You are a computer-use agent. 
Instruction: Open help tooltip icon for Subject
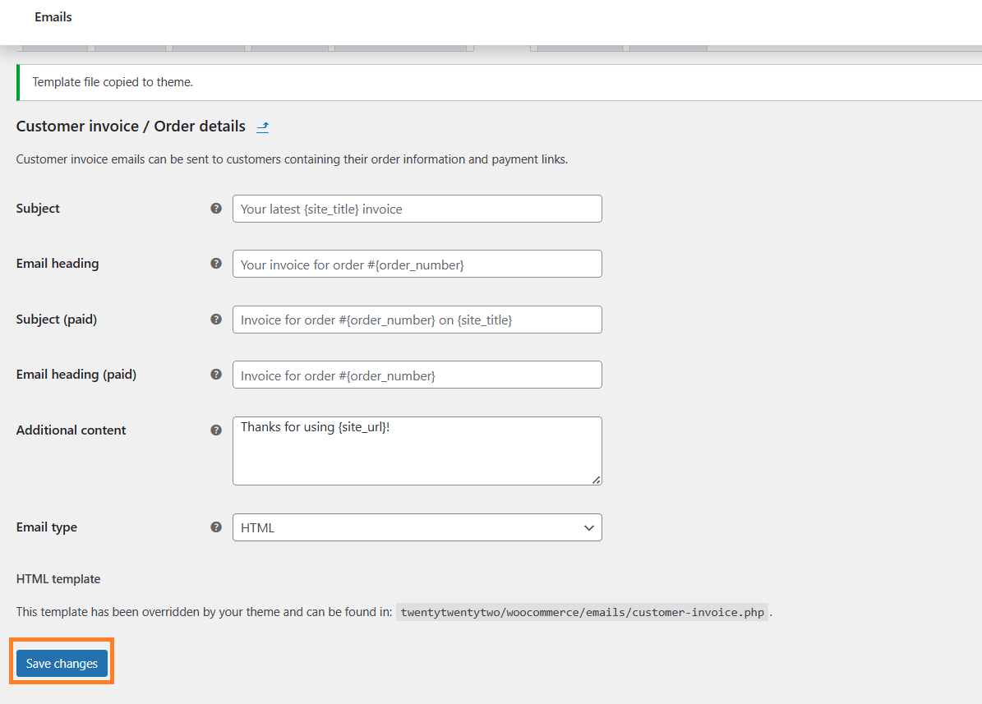coord(216,209)
